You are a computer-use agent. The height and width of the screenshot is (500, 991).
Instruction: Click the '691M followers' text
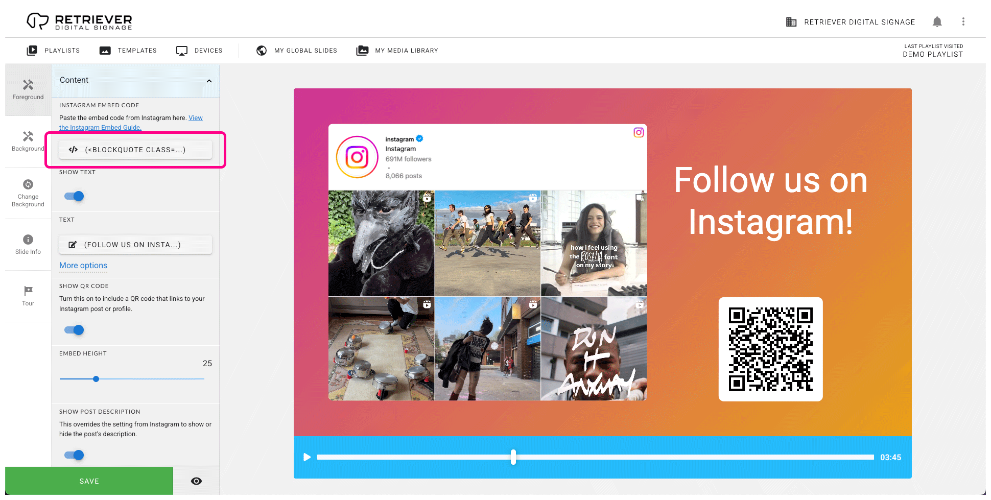coord(408,159)
